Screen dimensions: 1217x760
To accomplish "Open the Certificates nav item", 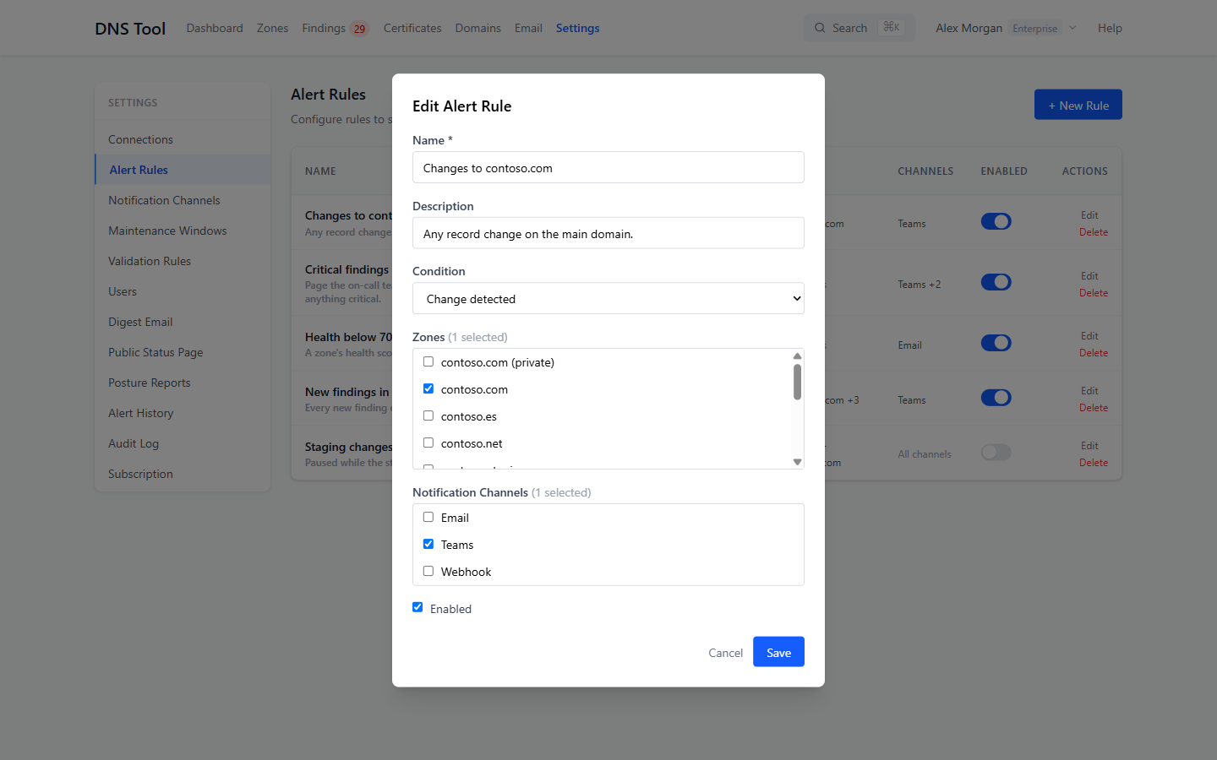I will (412, 28).
